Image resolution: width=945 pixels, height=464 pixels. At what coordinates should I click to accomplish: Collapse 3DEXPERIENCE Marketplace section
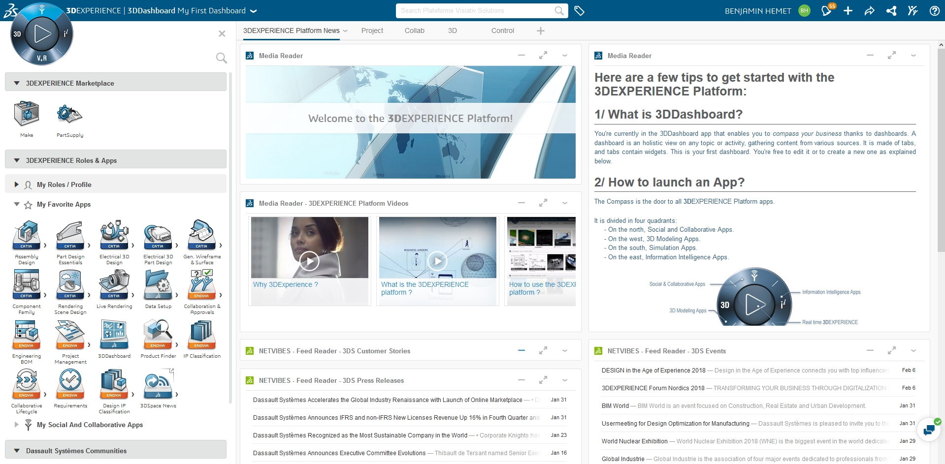click(x=17, y=83)
